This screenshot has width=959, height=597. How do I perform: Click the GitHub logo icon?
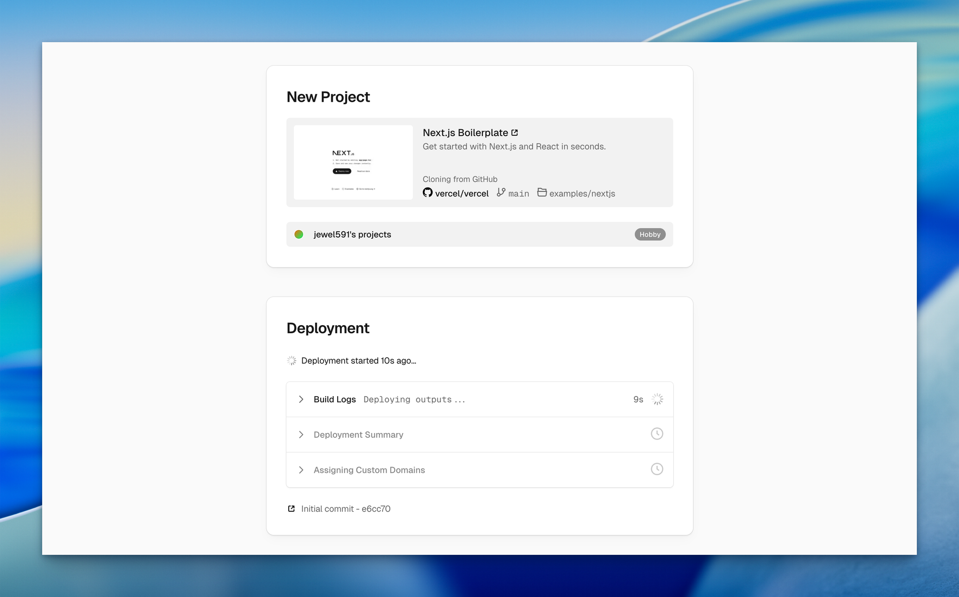pos(427,192)
